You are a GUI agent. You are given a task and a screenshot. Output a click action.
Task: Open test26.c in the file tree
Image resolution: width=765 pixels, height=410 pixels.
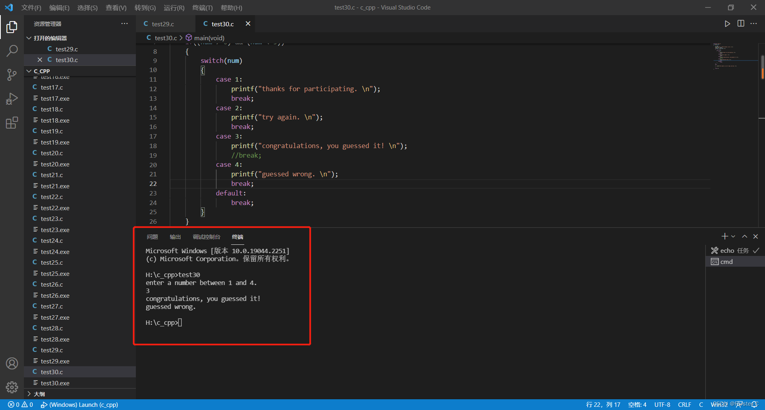tap(80, 284)
